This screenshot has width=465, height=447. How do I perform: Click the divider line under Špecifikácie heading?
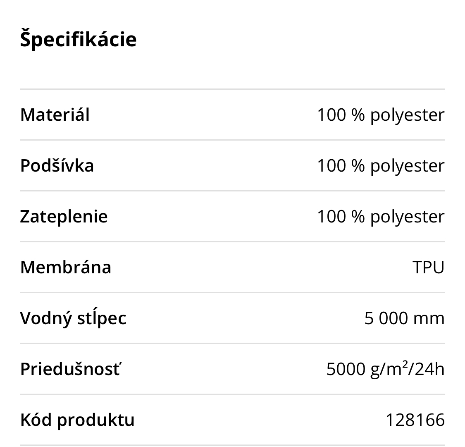[x=232, y=89]
